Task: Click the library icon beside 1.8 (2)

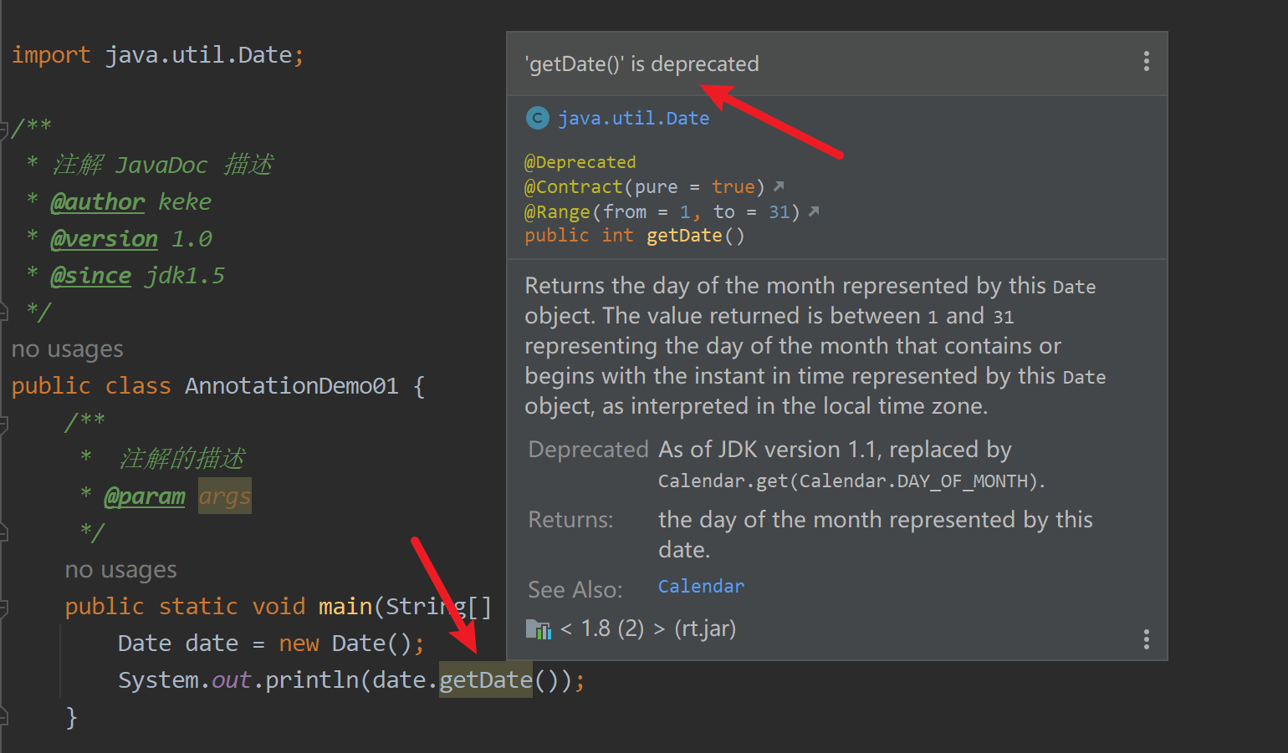Action: click(538, 628)
